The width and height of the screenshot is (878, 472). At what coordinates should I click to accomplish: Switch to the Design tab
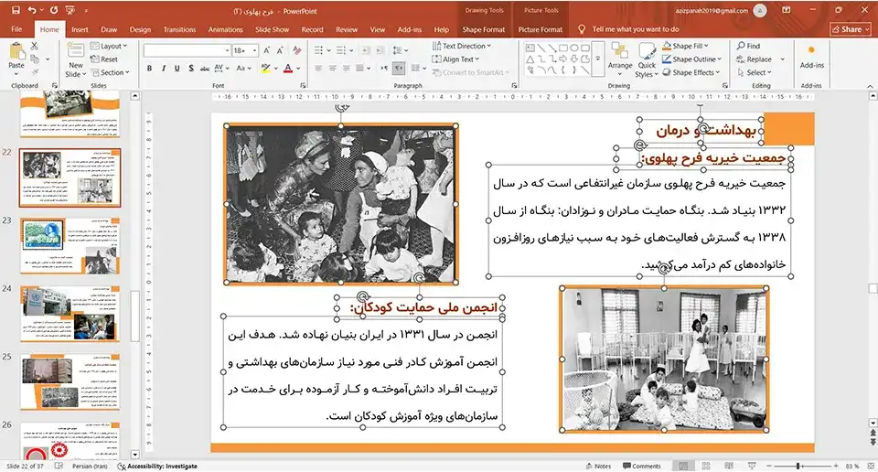pyautogui.click(x=140, y=29)
